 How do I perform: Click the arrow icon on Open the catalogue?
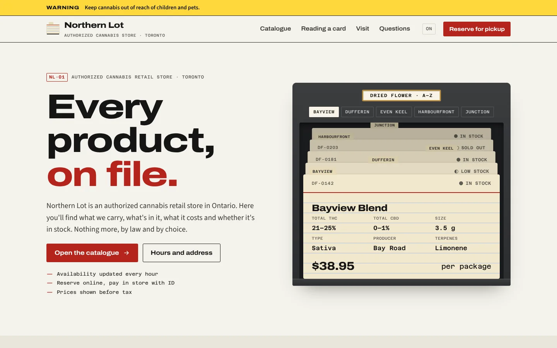pyautogui.click(x=126, y=253)
